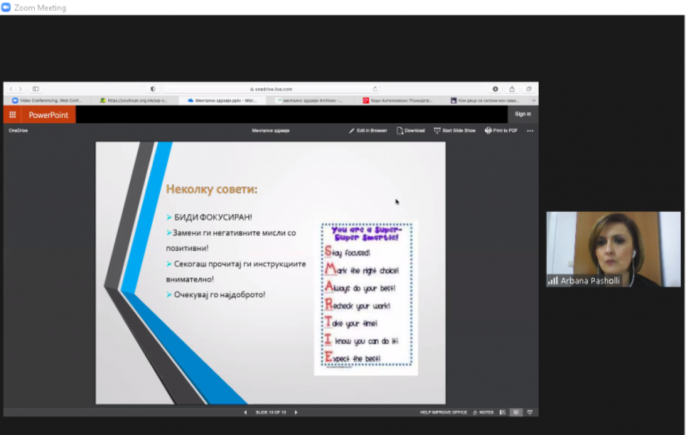
Task: Sign in to PowerPoint Online
Action: (523, 114)
